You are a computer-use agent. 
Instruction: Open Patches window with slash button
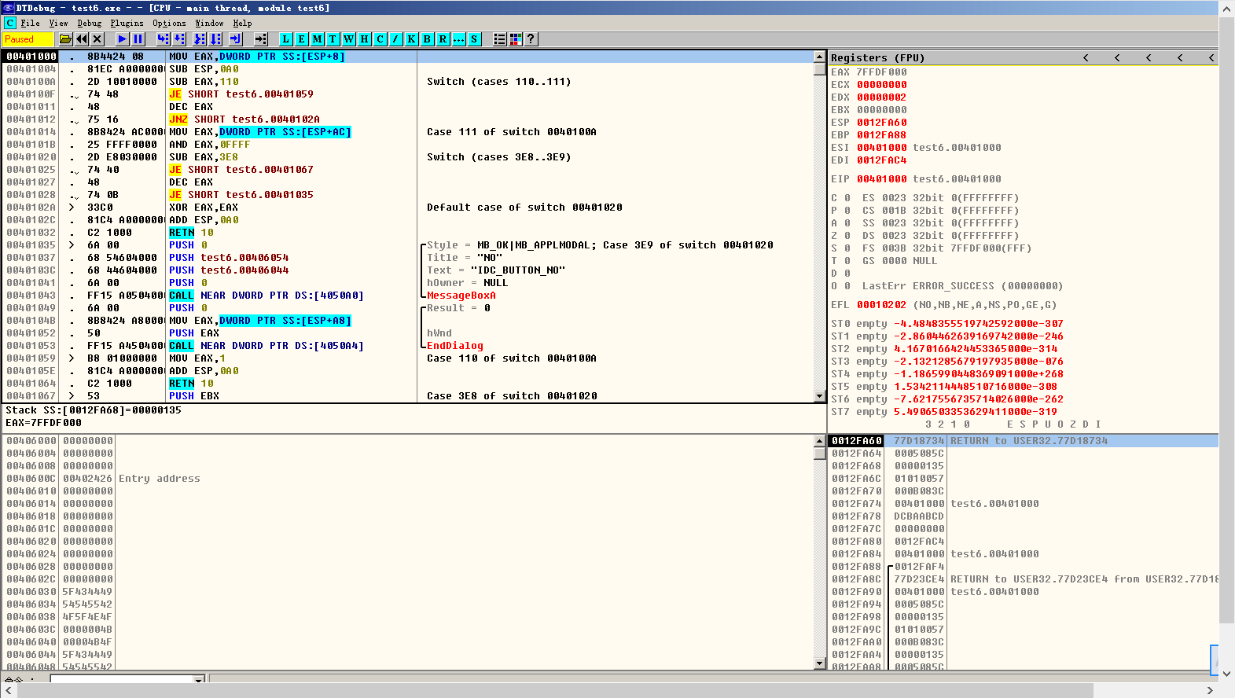pyautogui.click(x=396, y=39)
